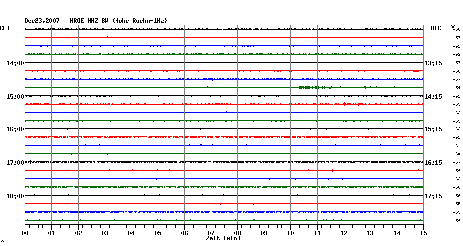Screen dimensions: 463x246
Task: Click the 01 minute axis tick label
Action: (x=52, y=233)
